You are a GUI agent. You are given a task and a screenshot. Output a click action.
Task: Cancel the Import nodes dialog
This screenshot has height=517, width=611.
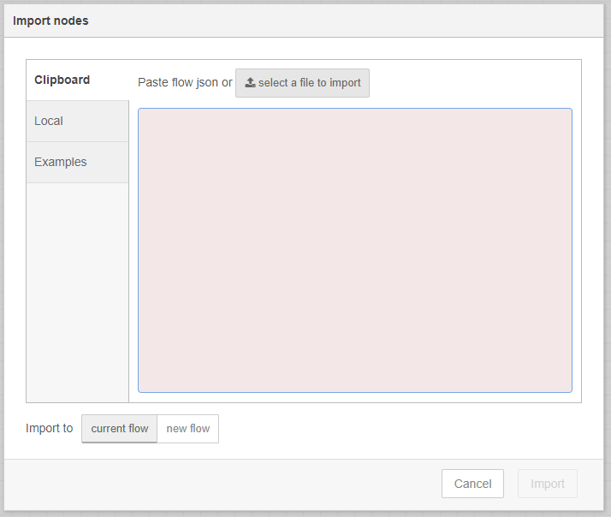tap(472, 484)
